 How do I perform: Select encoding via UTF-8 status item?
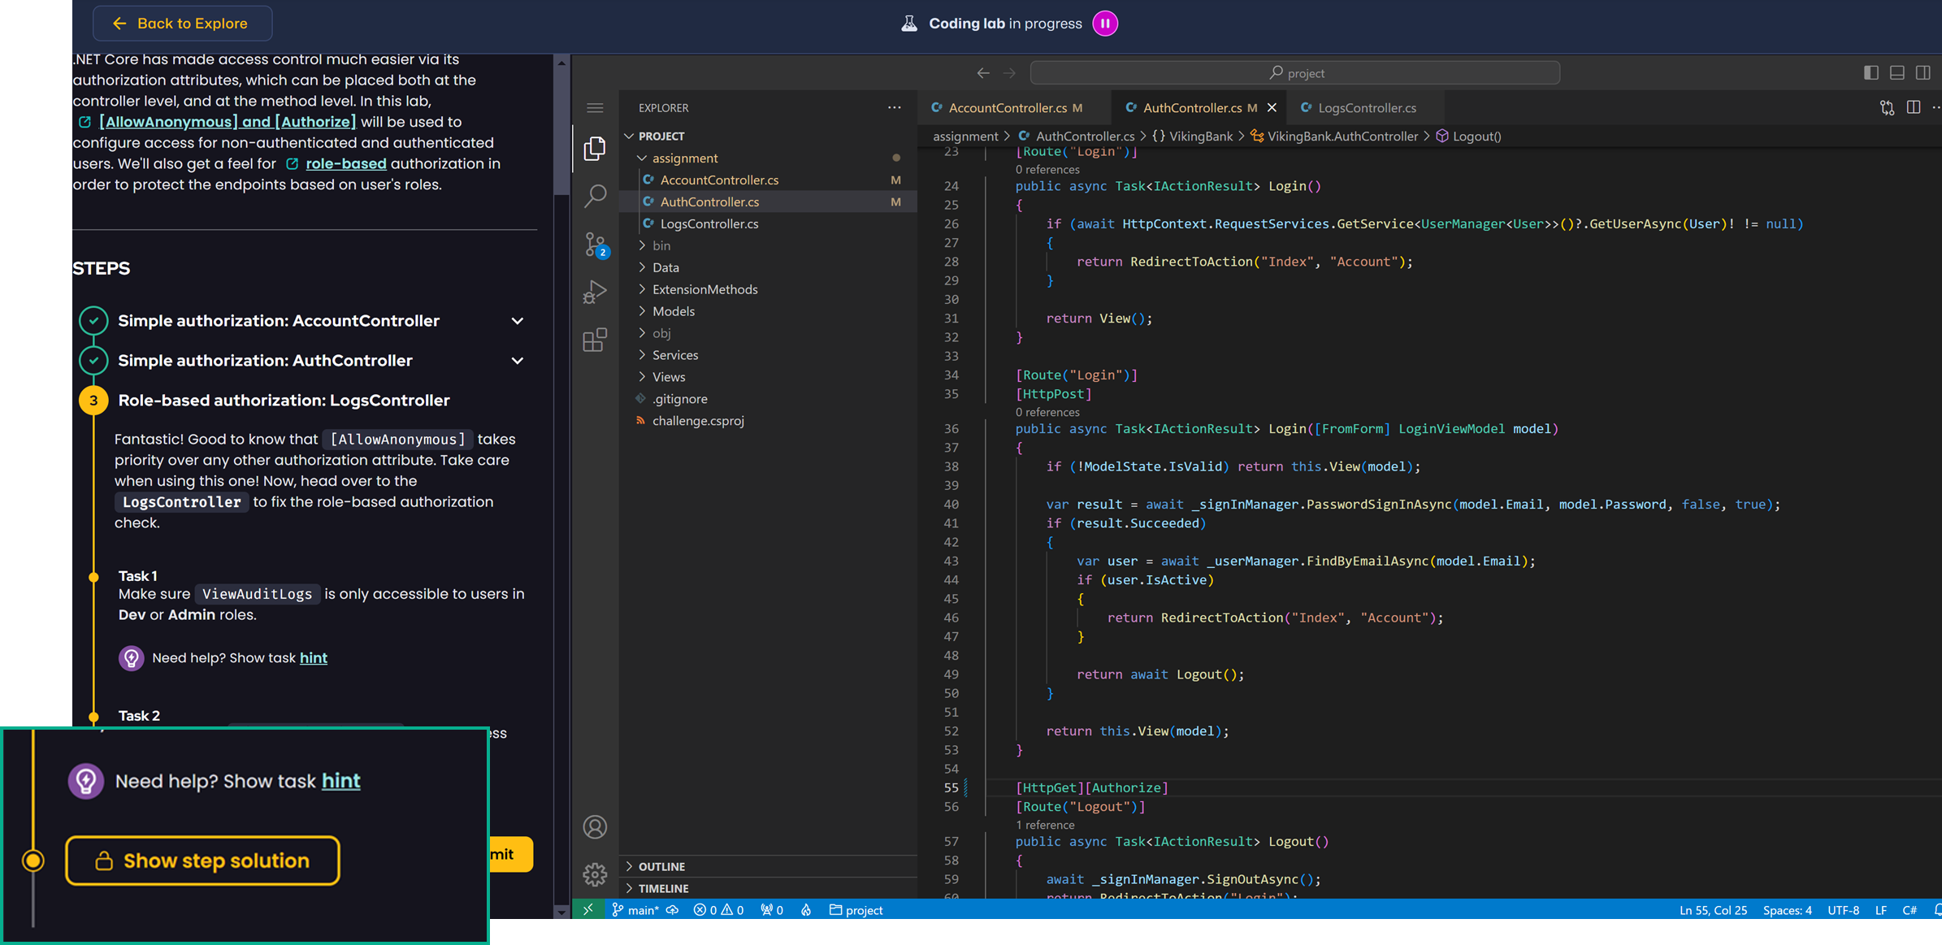tap(1843, 910)
